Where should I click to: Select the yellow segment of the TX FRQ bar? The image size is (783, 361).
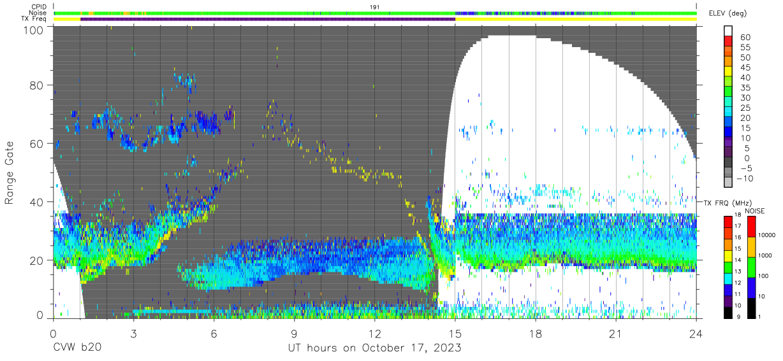point(728,256)
